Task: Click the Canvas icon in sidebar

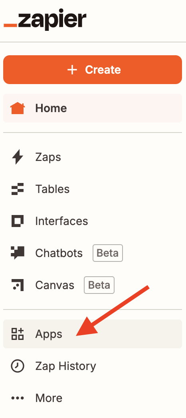Action: point(18,285)
